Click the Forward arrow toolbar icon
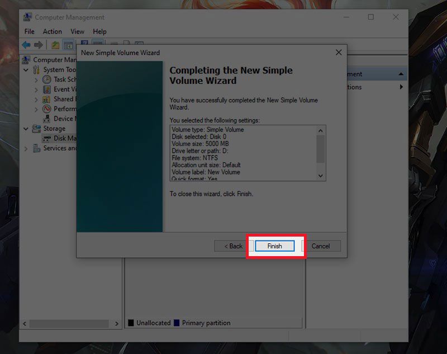The image size is (447, 354). click(x=39, y=45)
